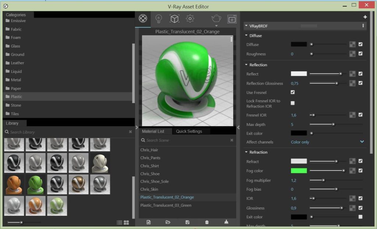Toggle the Reflect texture enable checkbox
The height and width of the screenshot is (229, 377).
pos(360,74)
